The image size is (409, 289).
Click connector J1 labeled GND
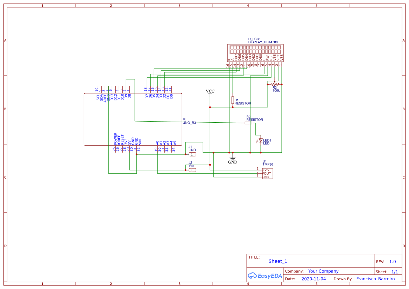click(192, 154)
